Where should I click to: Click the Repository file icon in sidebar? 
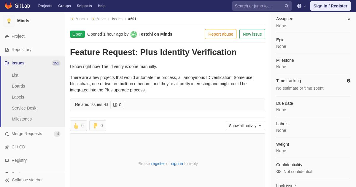(7, 50)
